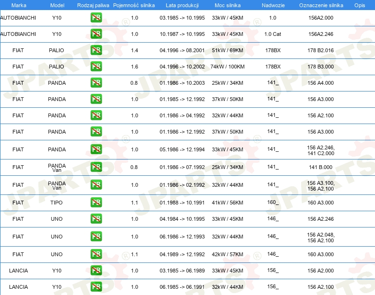
Task: Click the Nadwozie column header
Action: tap(273, 5)
